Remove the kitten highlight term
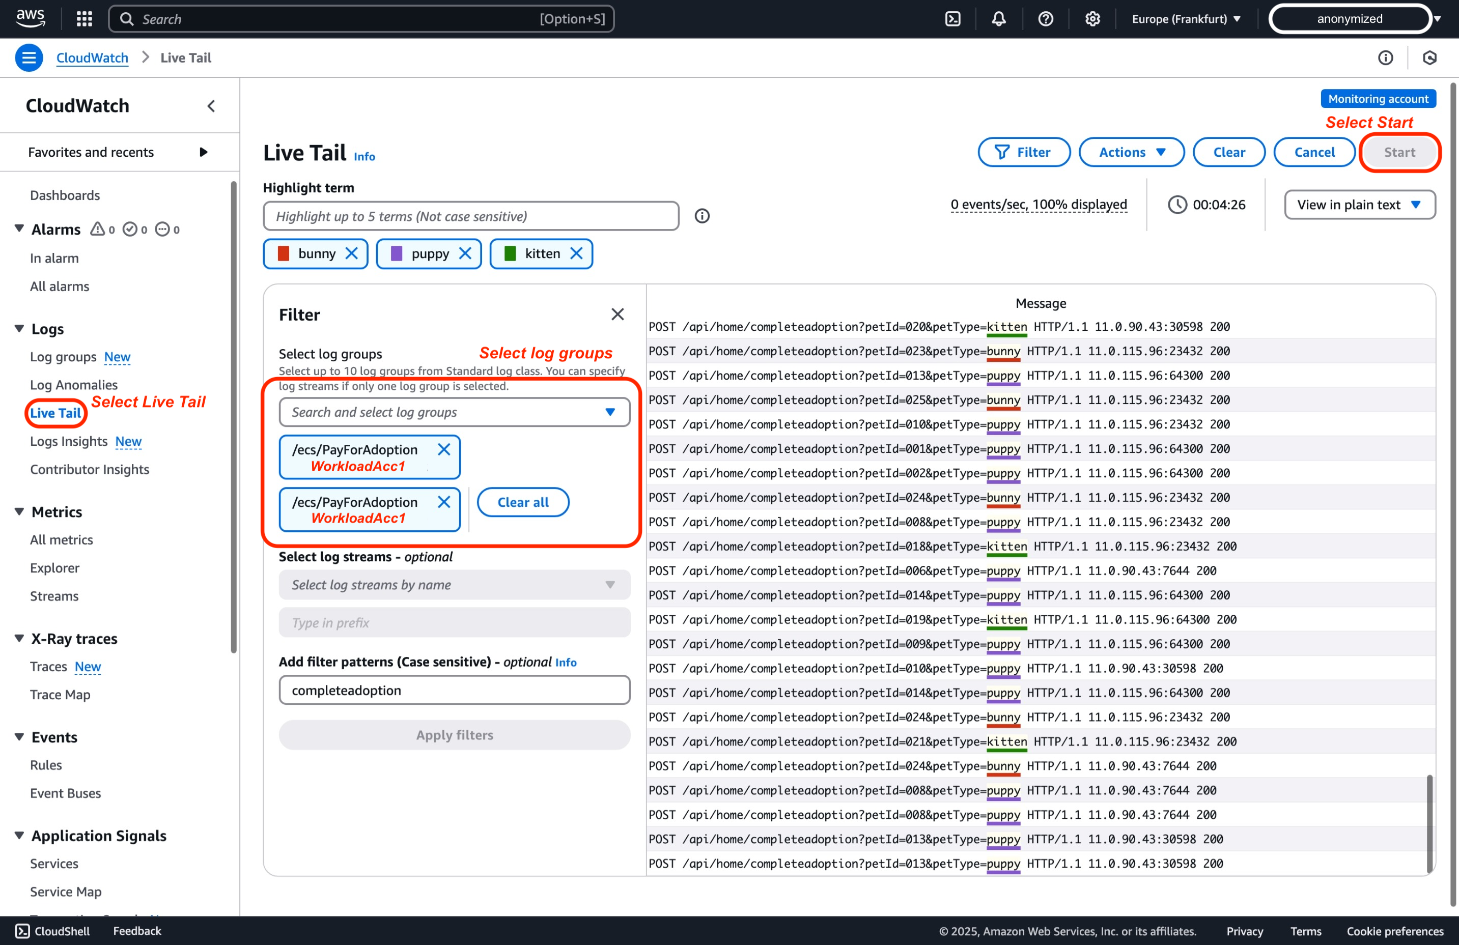Image resolution: width=1459 pixels, height=945 pixels. [576, 254]
